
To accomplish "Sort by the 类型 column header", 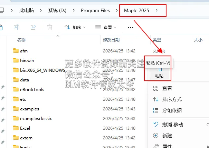I will pyautogui.click(x=156, y=40).
